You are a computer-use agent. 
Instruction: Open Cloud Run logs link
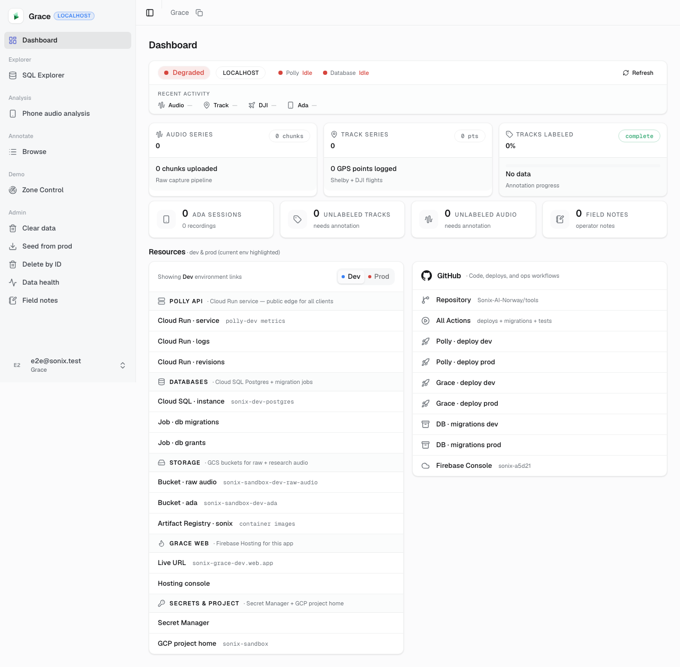(276, 341)
